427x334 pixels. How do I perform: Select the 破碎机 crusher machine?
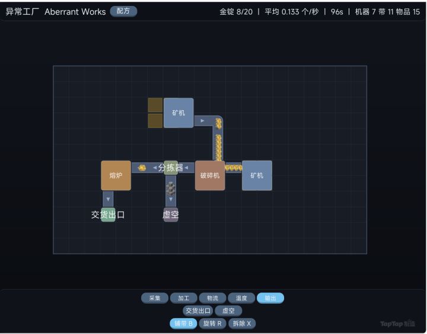pyautogui.click(x=210, y=175)
